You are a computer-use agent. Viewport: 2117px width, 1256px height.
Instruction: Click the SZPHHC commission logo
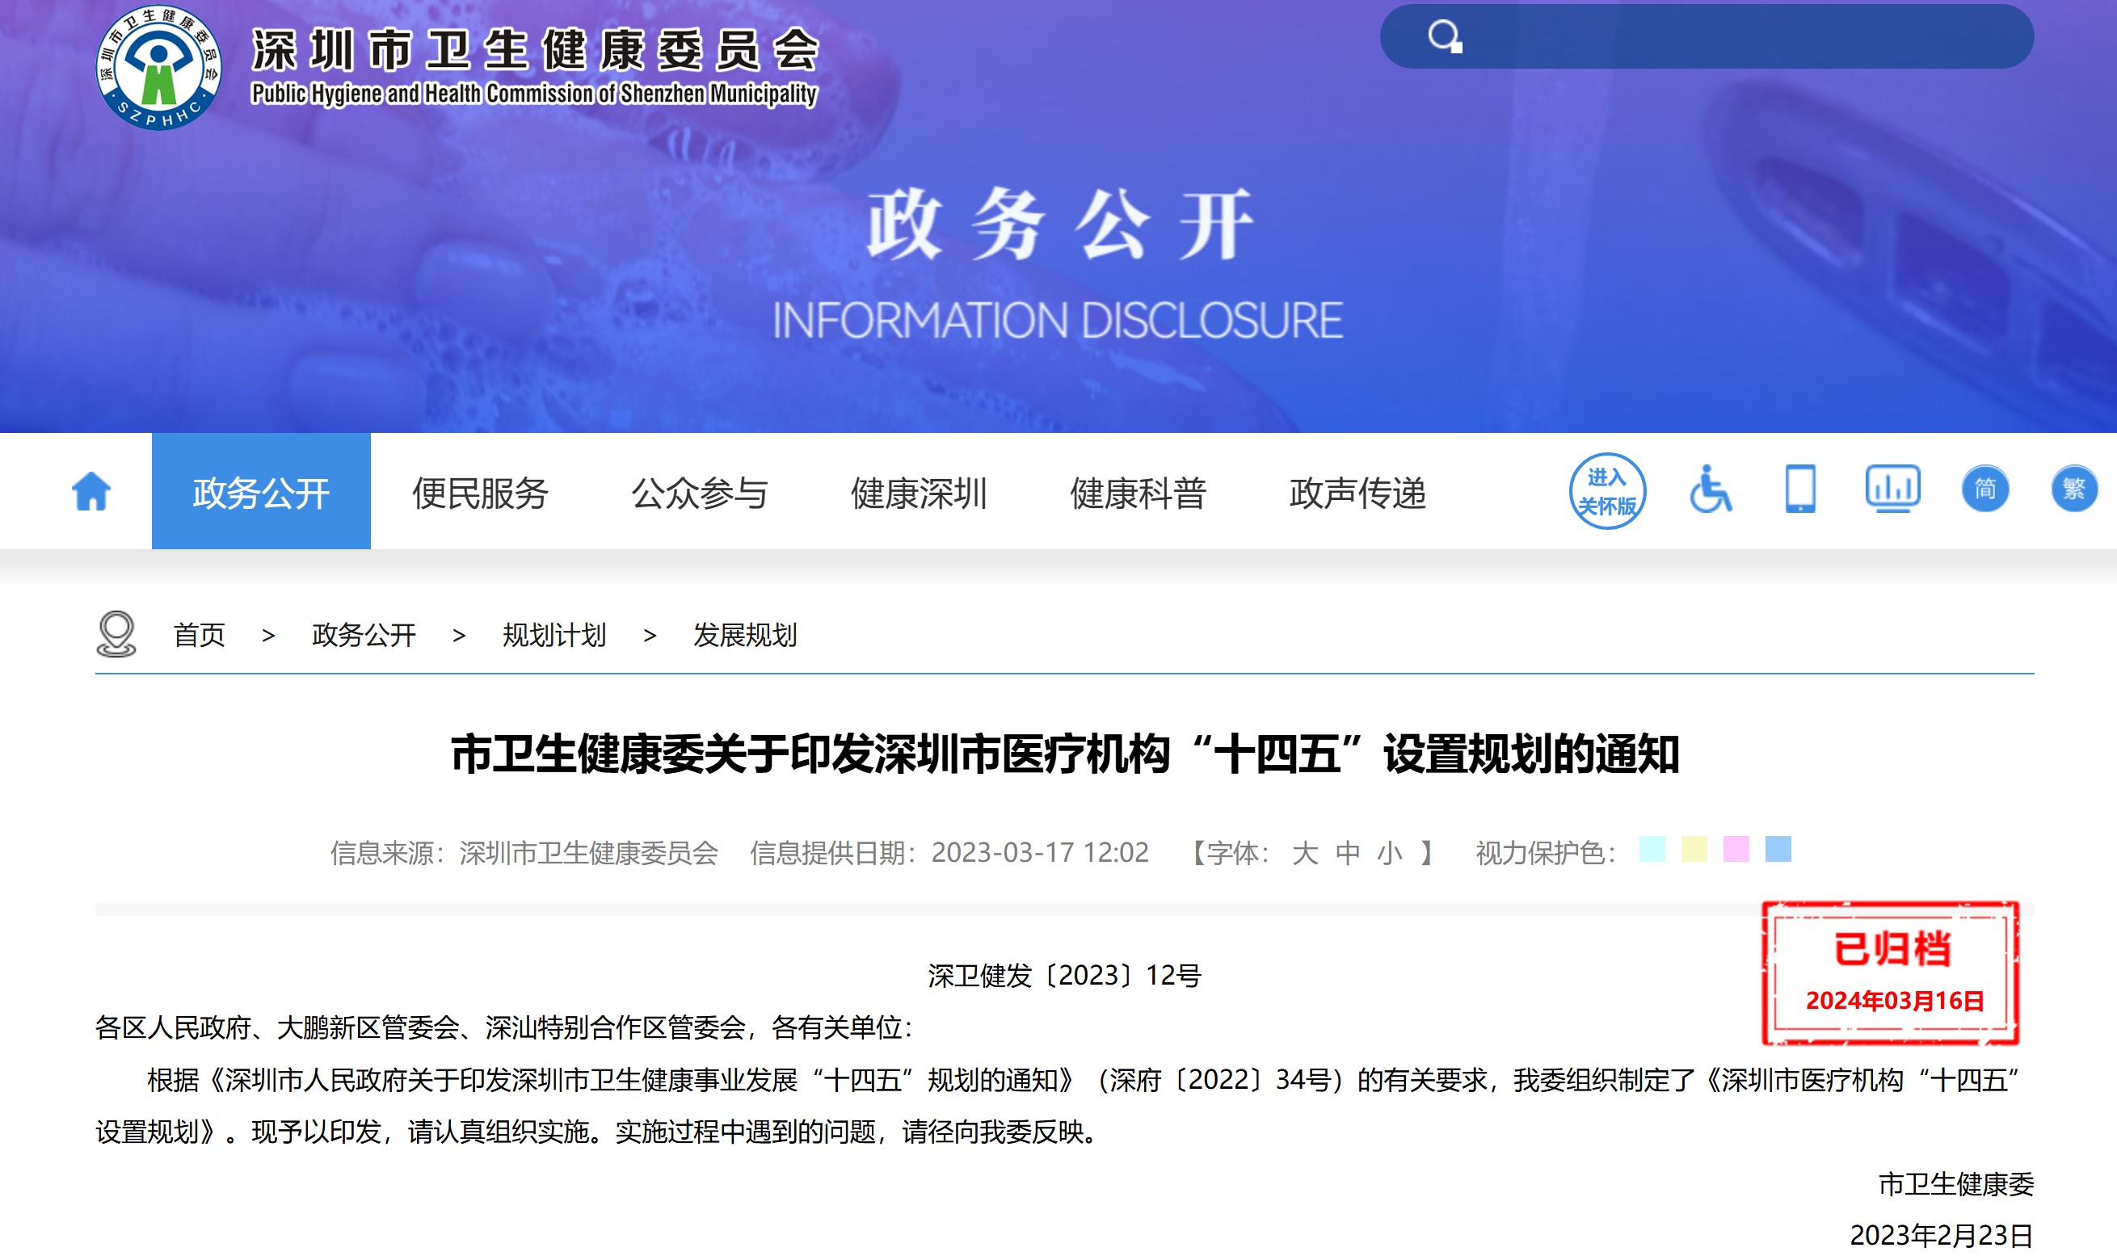pyautogui.click(x=158, y=67)
